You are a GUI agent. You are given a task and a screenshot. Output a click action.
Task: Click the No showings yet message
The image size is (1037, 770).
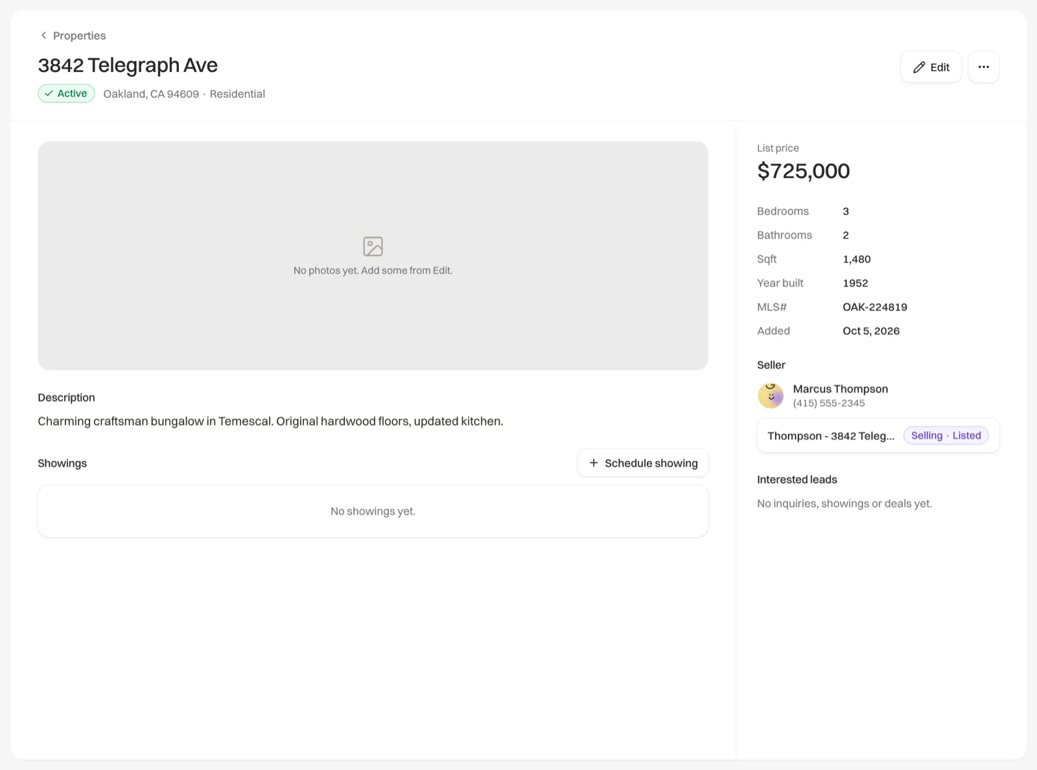click(373, 511)
